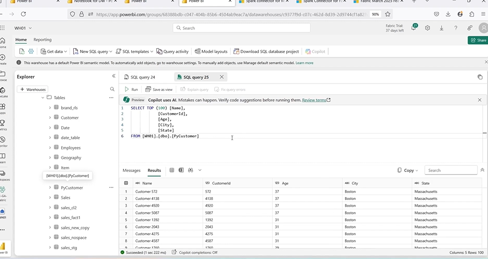The image size is (488, 259).
Task: Focus the results Search field
Action: (451, 170)
